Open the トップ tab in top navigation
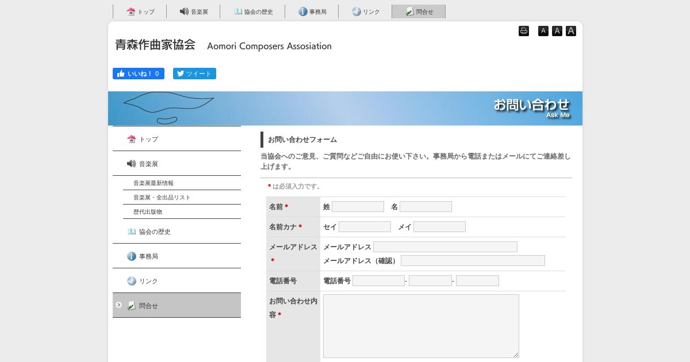690x362 pixels. (140, 11)
